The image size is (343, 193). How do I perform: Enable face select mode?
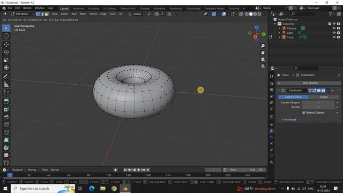(47, 14)
